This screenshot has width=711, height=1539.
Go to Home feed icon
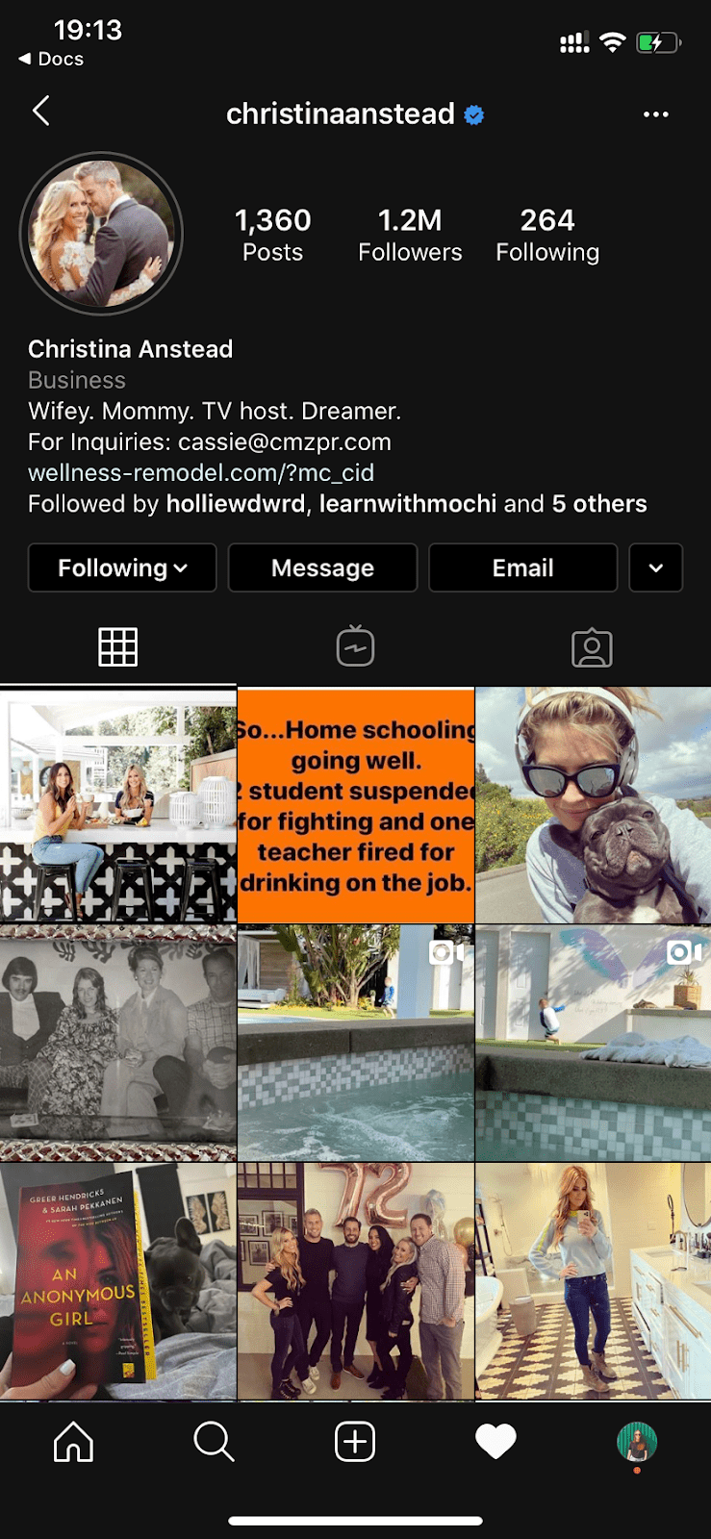[x=73, y=1442]
